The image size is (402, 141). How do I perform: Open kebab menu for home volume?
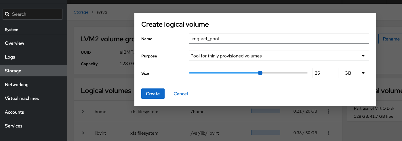click(328, 111)
